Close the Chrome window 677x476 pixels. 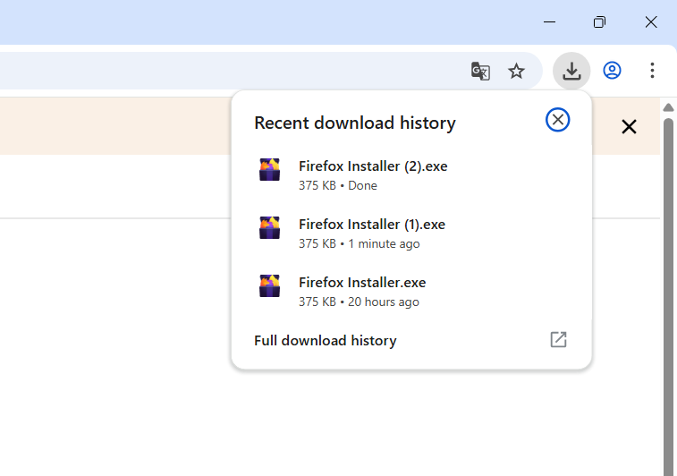point(651,22)
